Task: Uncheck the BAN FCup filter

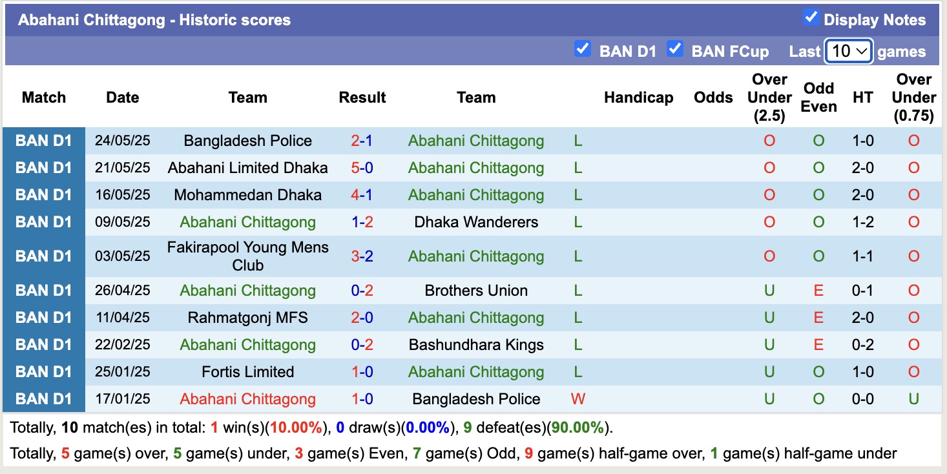Action: pos(676,48)
